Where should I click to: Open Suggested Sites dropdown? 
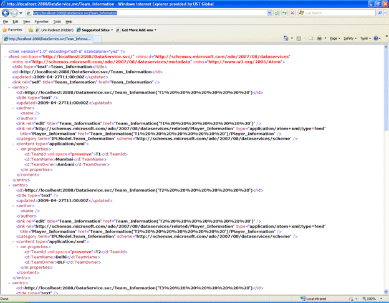[x=95, y=30]
